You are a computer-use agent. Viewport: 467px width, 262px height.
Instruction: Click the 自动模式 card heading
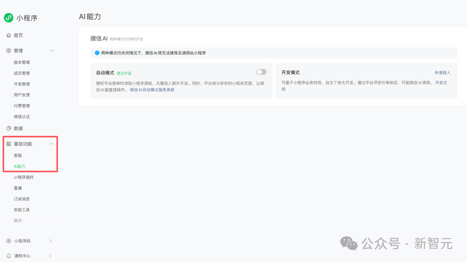point(105,73)
